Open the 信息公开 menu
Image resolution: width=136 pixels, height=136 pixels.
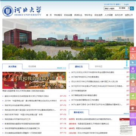point(129,15)
